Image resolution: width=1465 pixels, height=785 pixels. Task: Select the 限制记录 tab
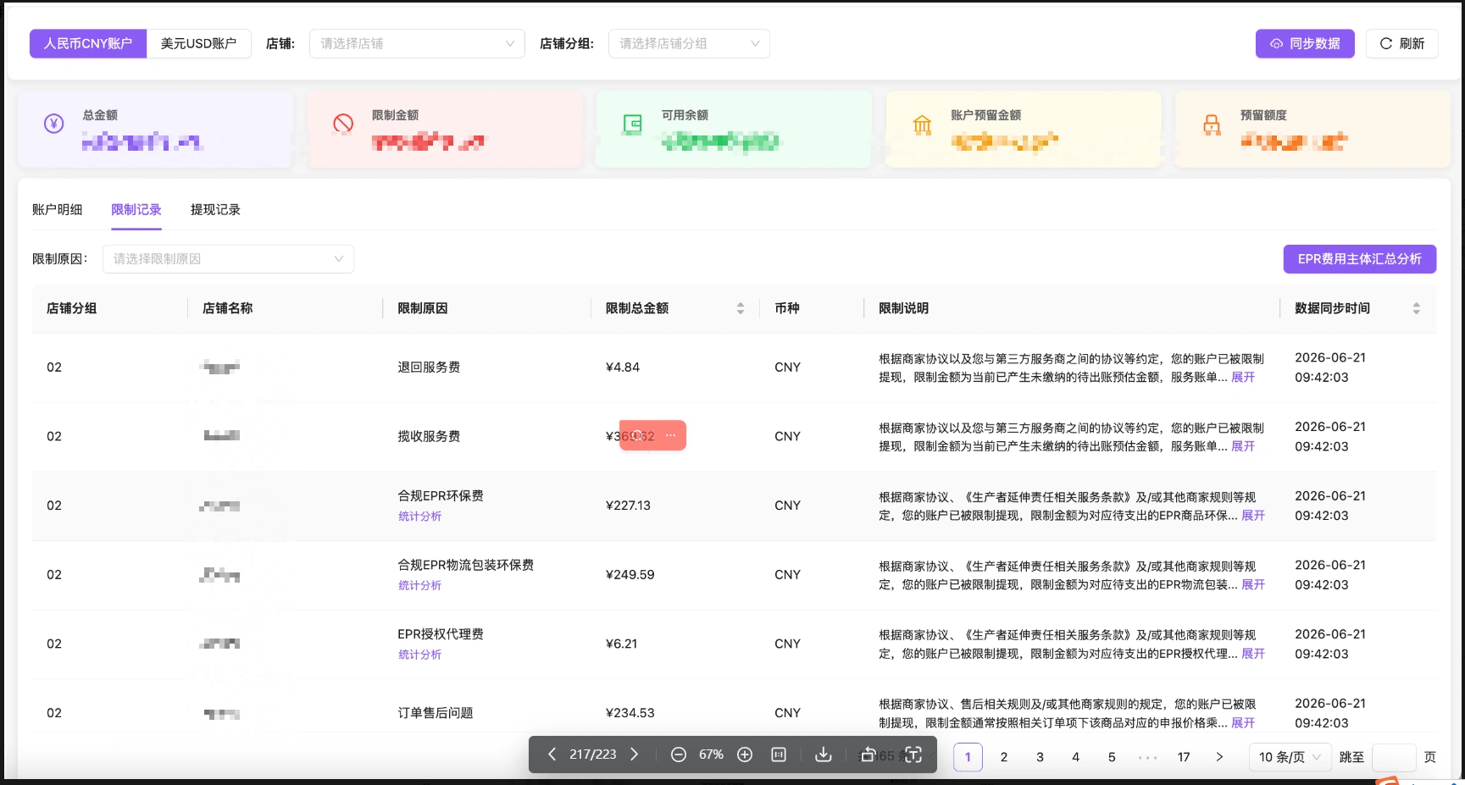click(x=136, y=209)
